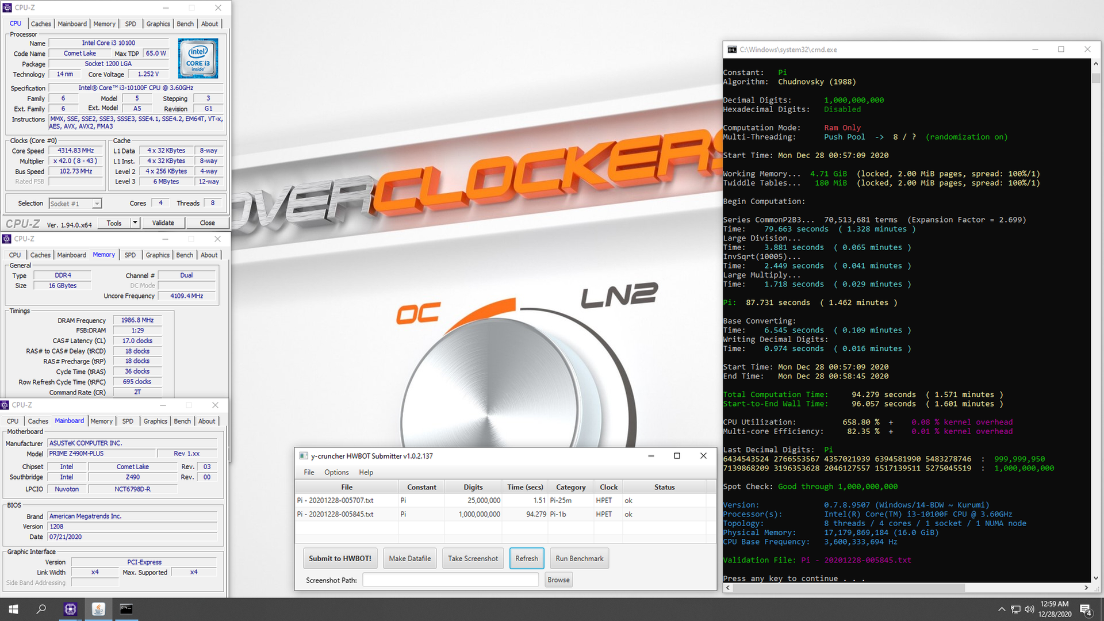Click cmd.exe title bar icon
This screenshot has height=621, width=1104.
tap(731, 49)
